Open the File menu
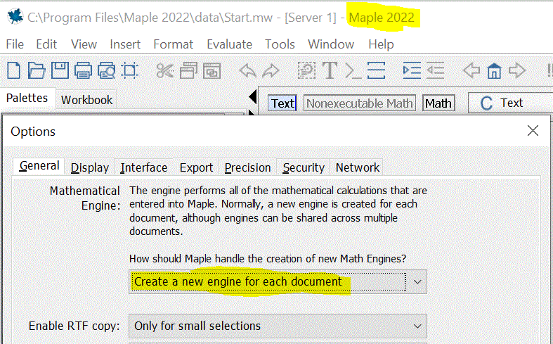 [15, 44]
